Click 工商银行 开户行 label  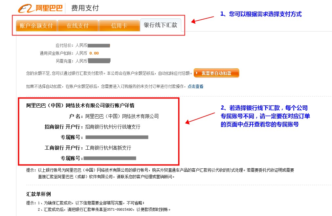[x=63, y=148]
